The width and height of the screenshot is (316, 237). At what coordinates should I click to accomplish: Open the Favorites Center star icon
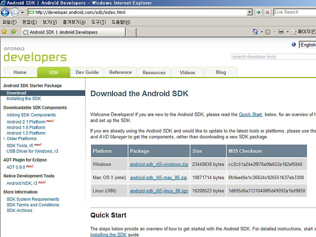[x=4, y=32]
